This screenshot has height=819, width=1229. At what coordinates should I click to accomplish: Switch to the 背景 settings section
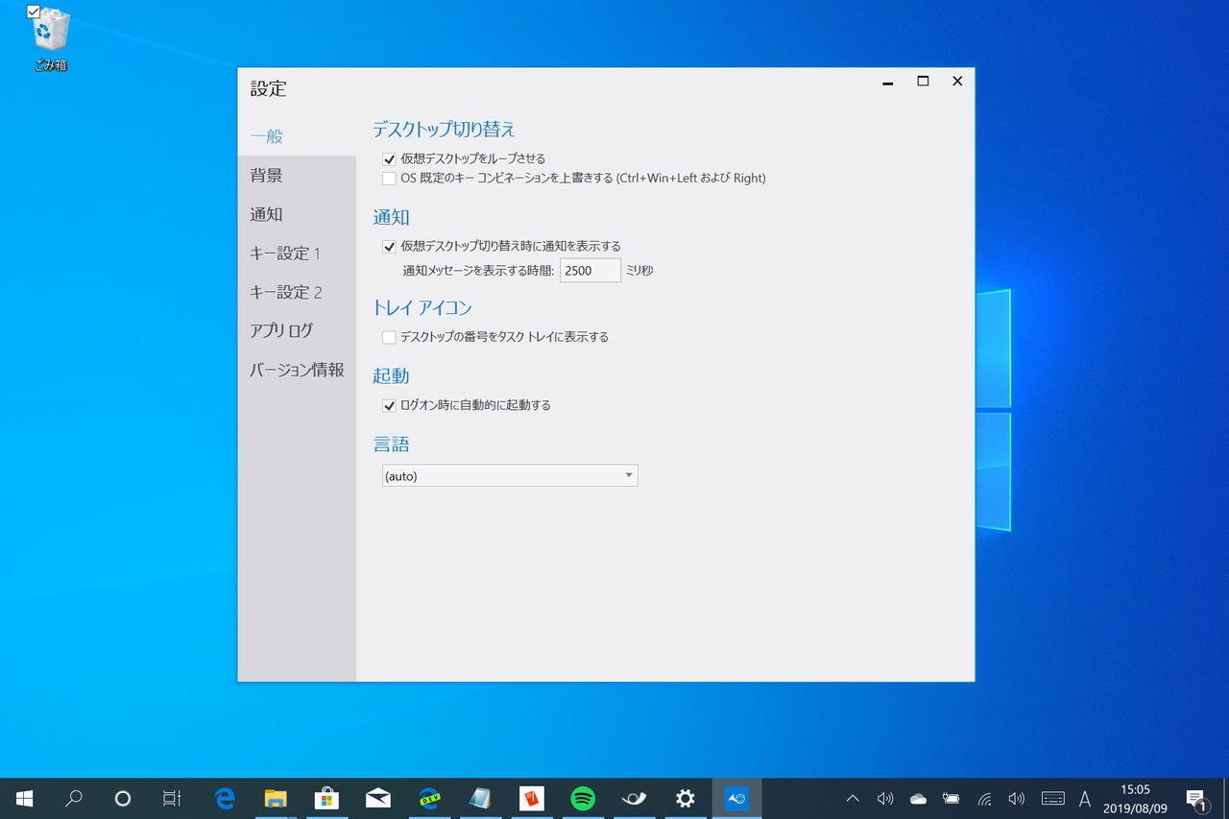(267, 175)
